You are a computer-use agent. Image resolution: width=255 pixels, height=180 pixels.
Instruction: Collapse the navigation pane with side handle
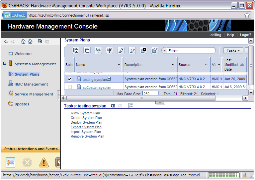tap(59, 95)
